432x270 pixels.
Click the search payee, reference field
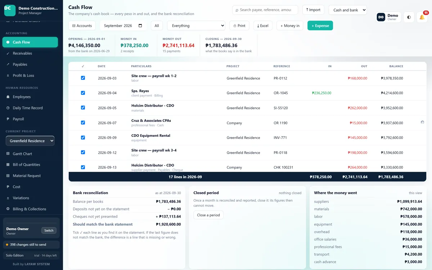(265, 10)
